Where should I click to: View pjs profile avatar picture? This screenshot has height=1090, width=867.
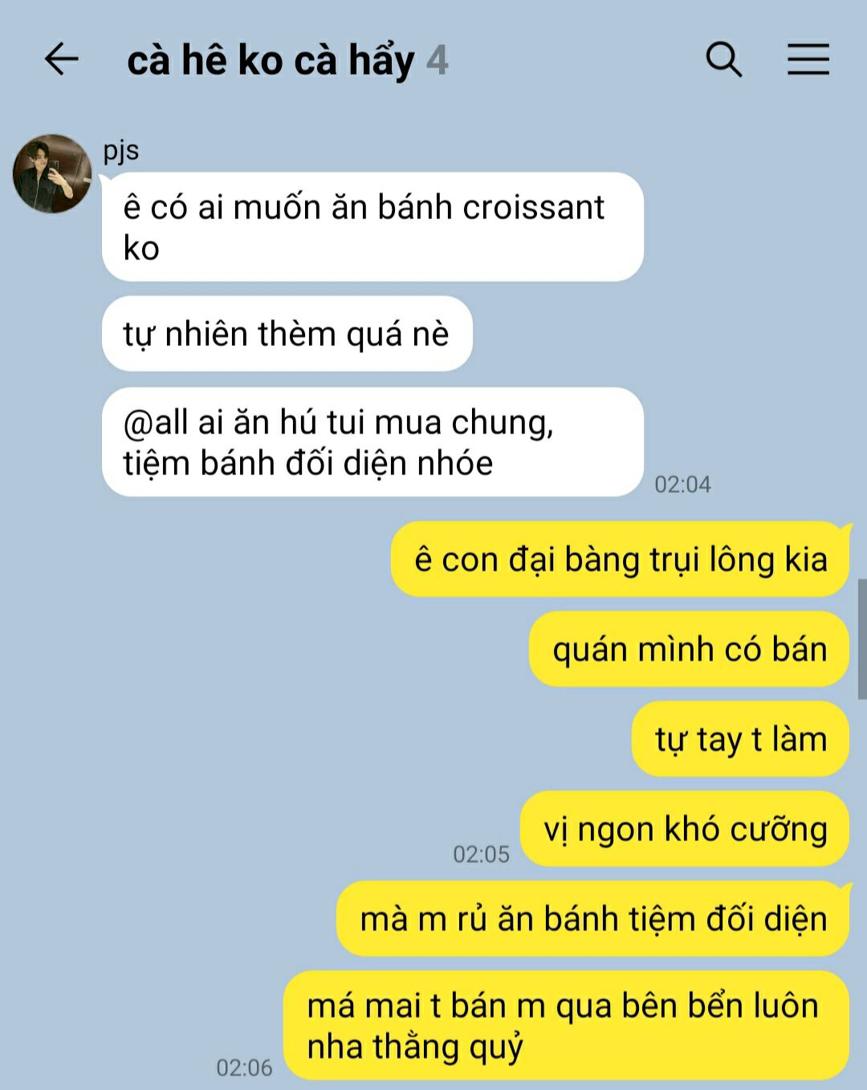pos(52,173)
